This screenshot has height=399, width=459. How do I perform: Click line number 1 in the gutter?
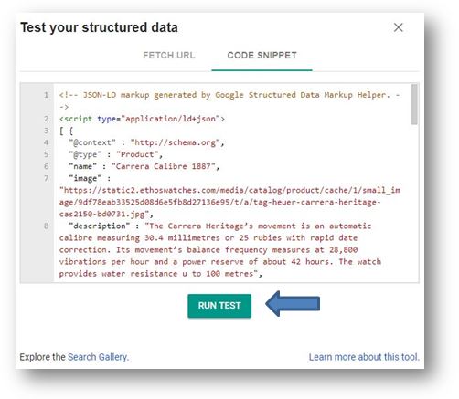point(46,95)
